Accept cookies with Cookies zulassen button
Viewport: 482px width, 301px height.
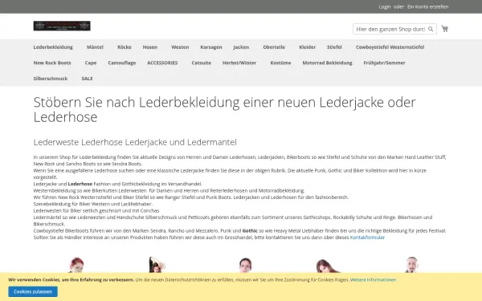coord(33,291)
